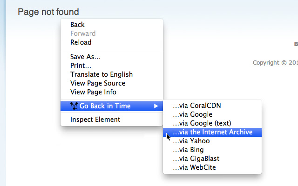Select Translate to English
The width and height of the screenshot is (298, 186).
point(102,74)
